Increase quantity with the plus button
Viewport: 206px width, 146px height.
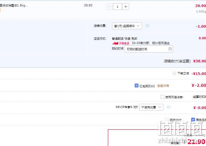point(126,7)
